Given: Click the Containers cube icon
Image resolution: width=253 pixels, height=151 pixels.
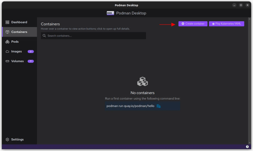Looking at the screenshot, I should [7, 32].
